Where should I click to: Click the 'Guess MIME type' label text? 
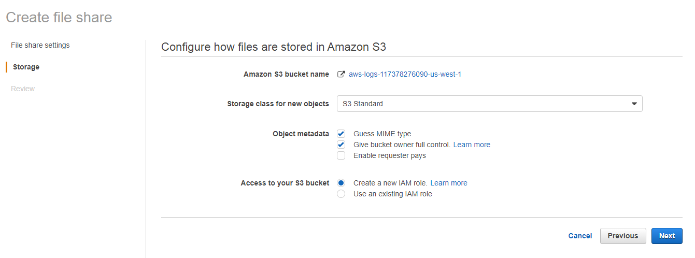[382, 134]
